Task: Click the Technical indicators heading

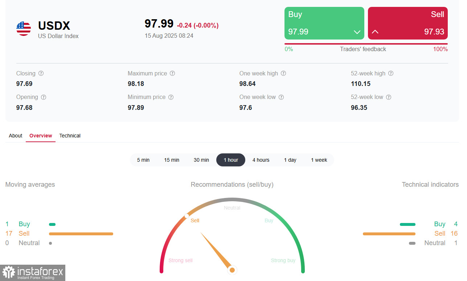Action: click(430, 185)
